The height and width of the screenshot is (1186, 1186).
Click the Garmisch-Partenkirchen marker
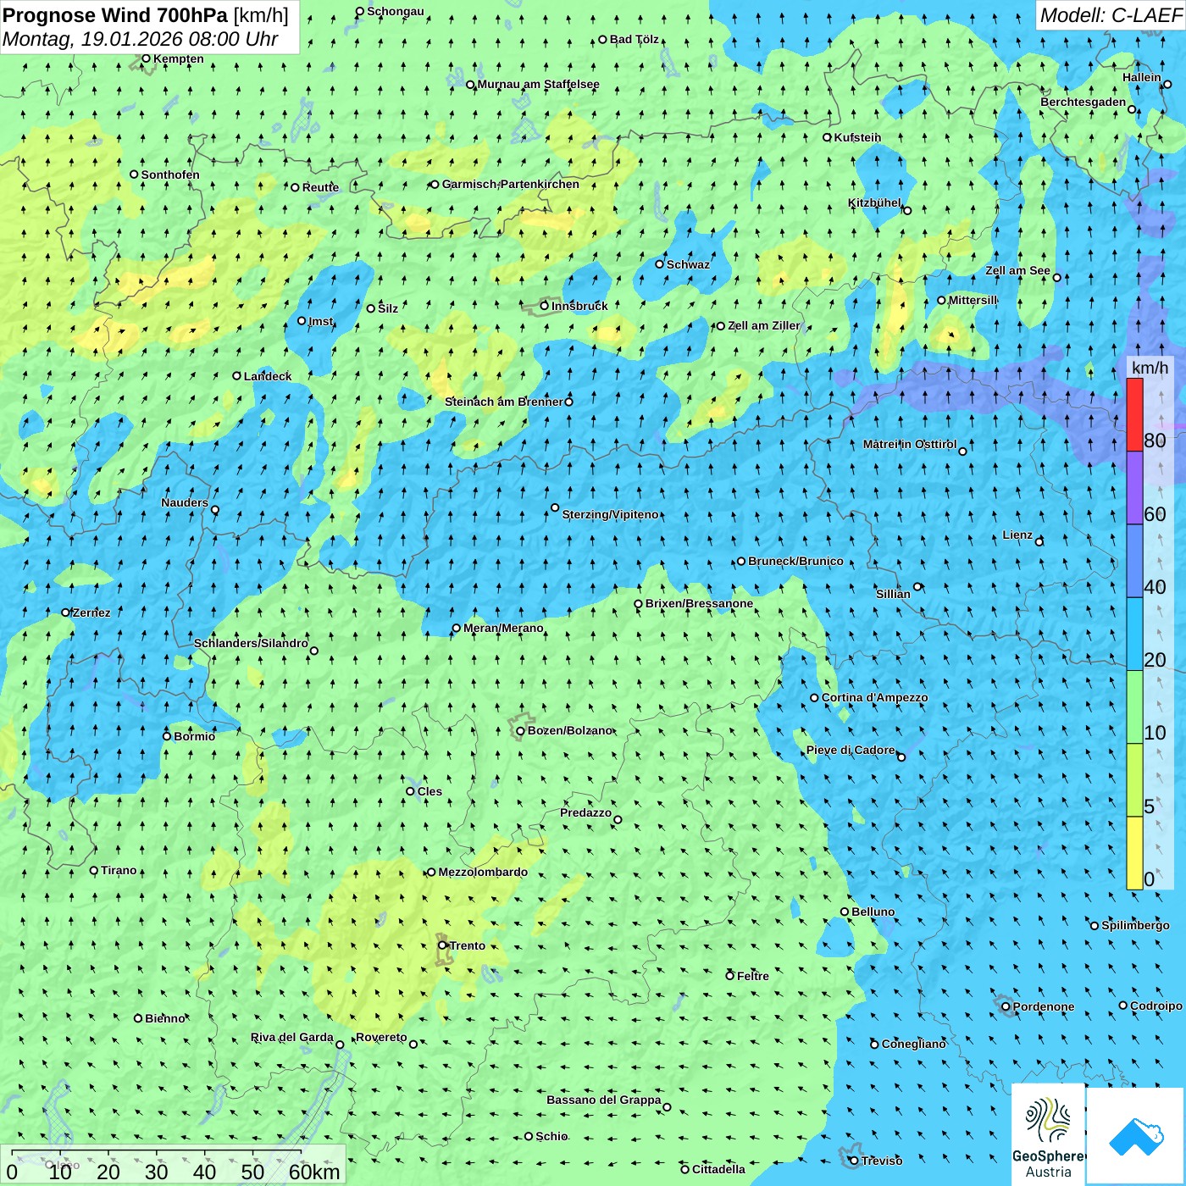435,185
